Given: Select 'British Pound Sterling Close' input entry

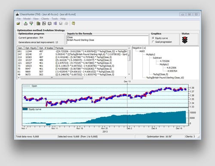Looking at the screenshot, I should click(80, 40).
